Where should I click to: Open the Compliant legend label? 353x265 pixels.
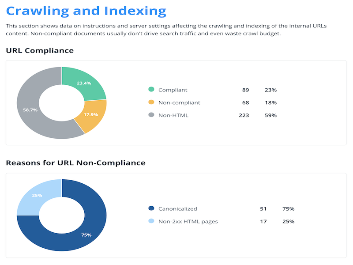pyautogui.click(x=173, y=90)
